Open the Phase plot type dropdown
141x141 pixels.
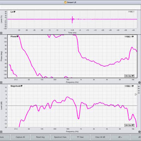point(14,37)
